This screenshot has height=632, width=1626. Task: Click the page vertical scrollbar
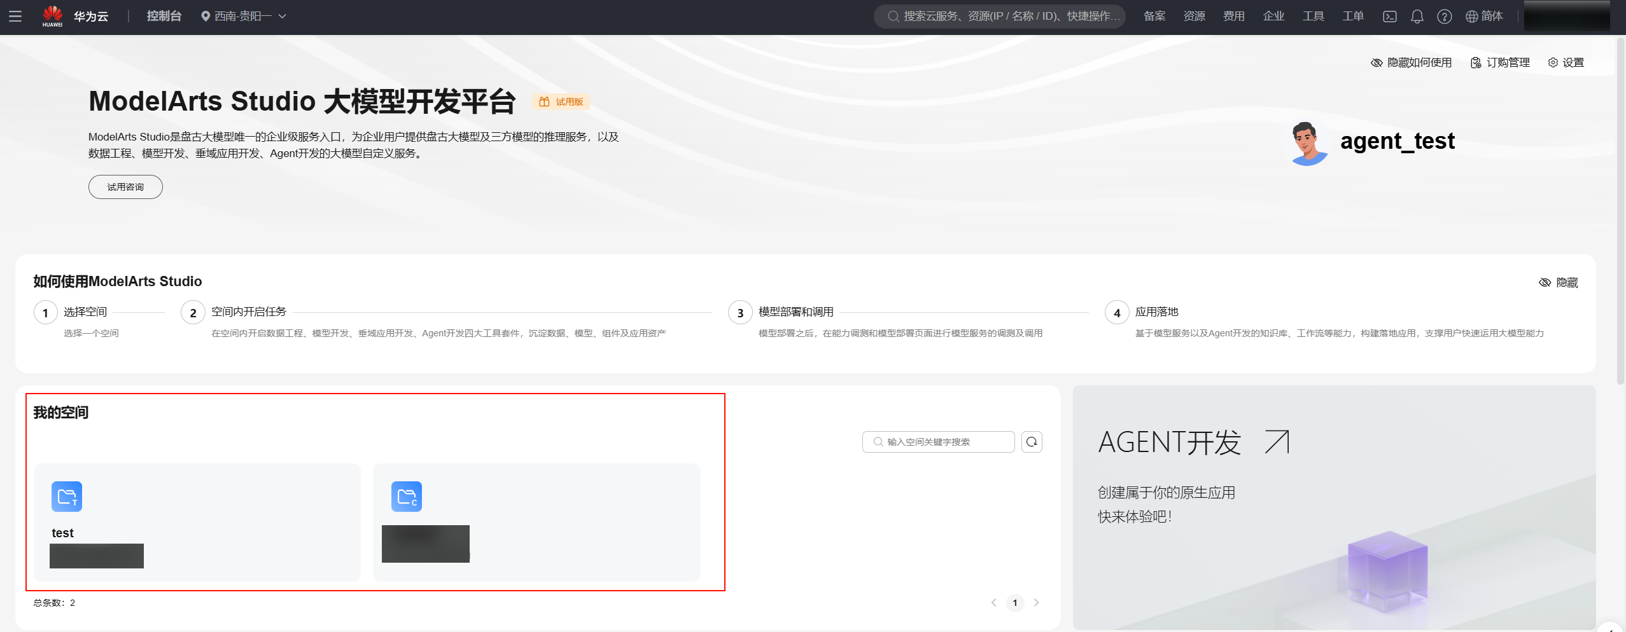pos(1620,210)
